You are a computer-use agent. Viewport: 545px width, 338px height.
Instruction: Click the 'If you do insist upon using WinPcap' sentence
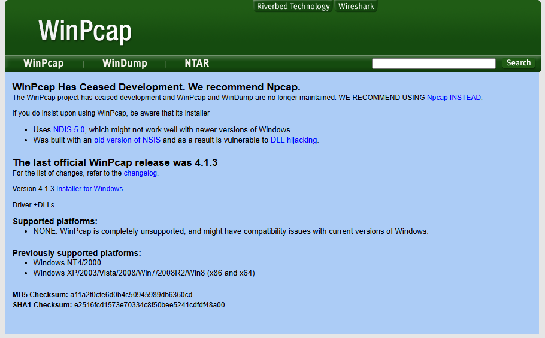point(111,113)
